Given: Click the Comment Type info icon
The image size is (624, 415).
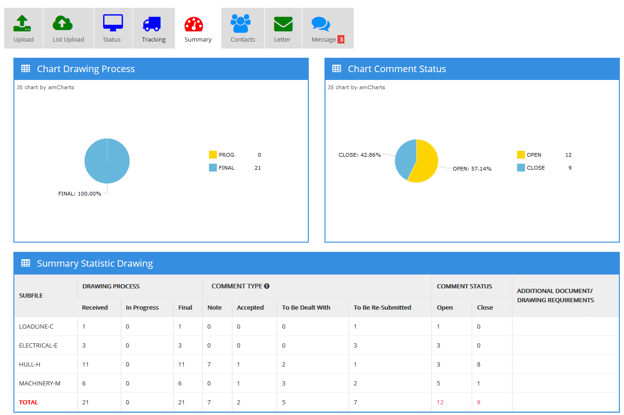Looking at the screenshot, I should coord(267,286).
